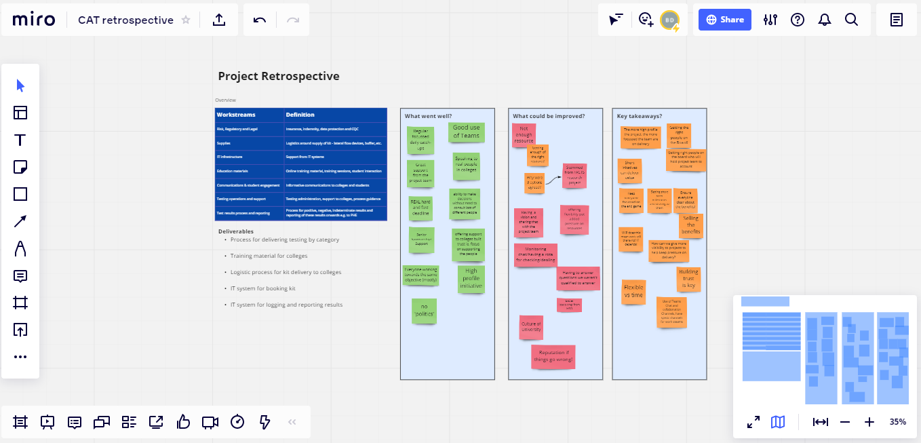Enter fullscreen mode

click(753, 422)
